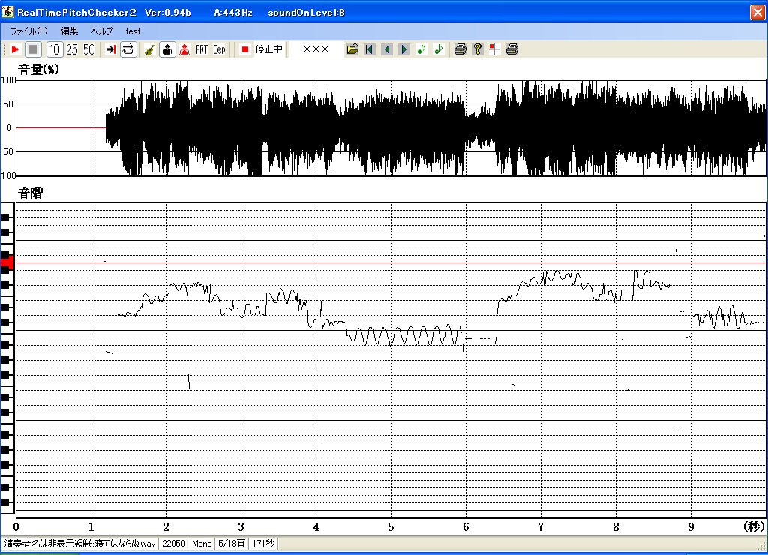Click the red crosshair cursor icon

point(495,49)
